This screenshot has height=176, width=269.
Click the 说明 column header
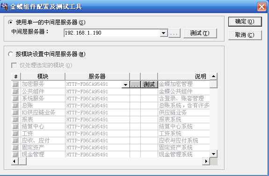pyautogui.click(x=184, y=77)
